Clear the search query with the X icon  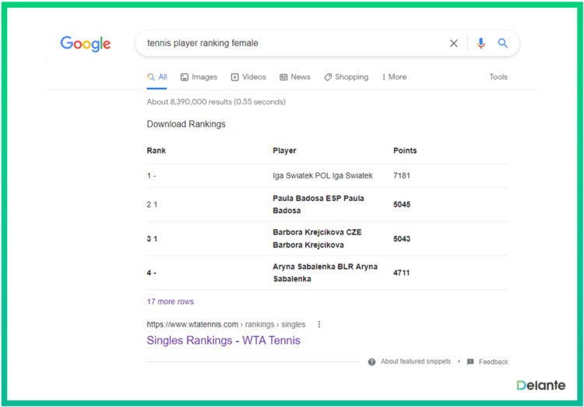[453, 44]
